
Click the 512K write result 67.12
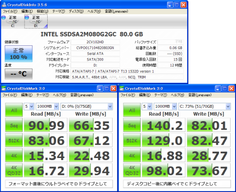pyautogui.click(x=91, y=140)
